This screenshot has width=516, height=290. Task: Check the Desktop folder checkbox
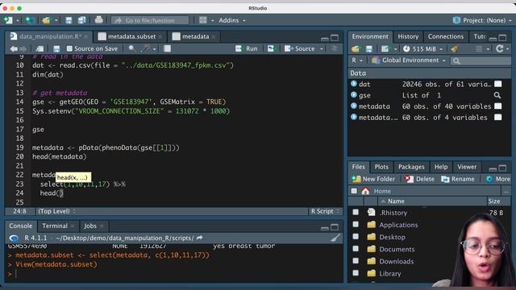tap(356, 237)
